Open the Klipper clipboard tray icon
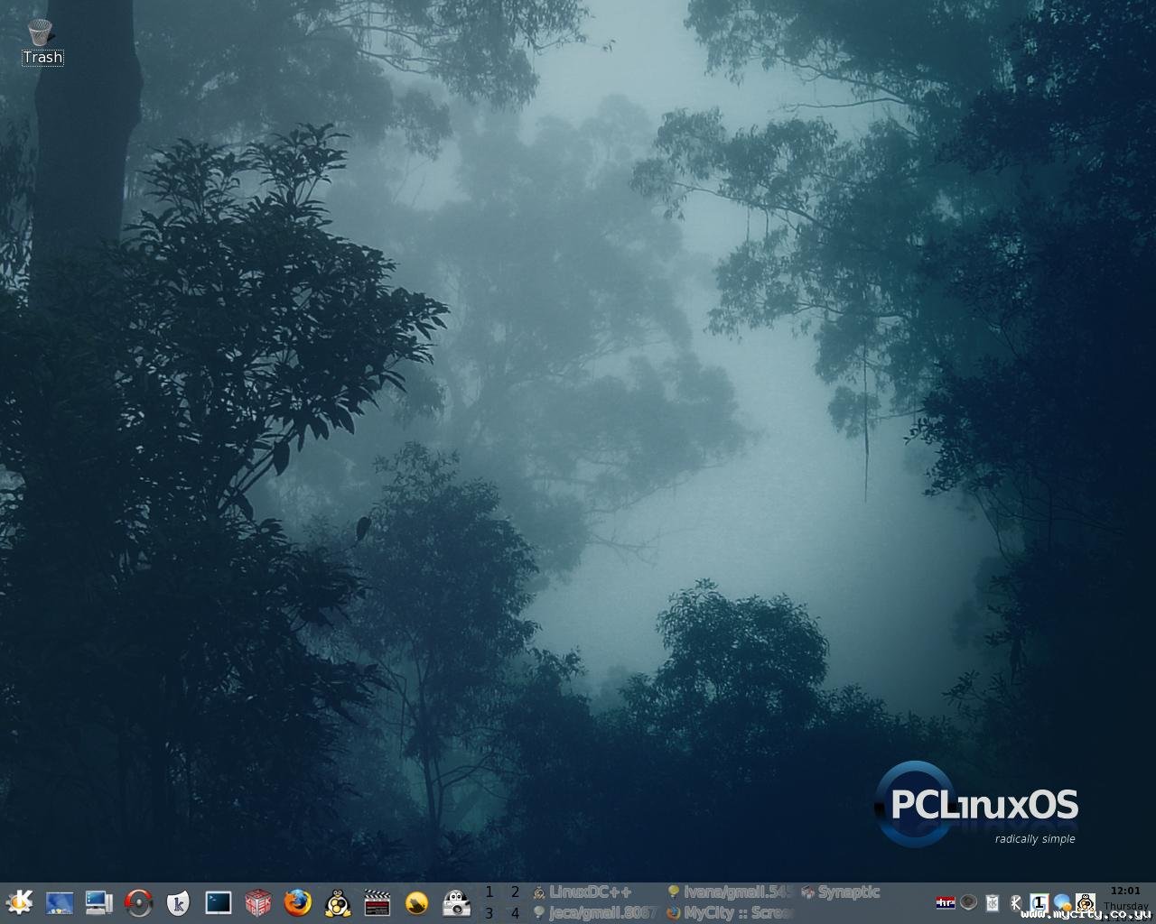This screenshot has width=1156, height=924. [992, 902]
